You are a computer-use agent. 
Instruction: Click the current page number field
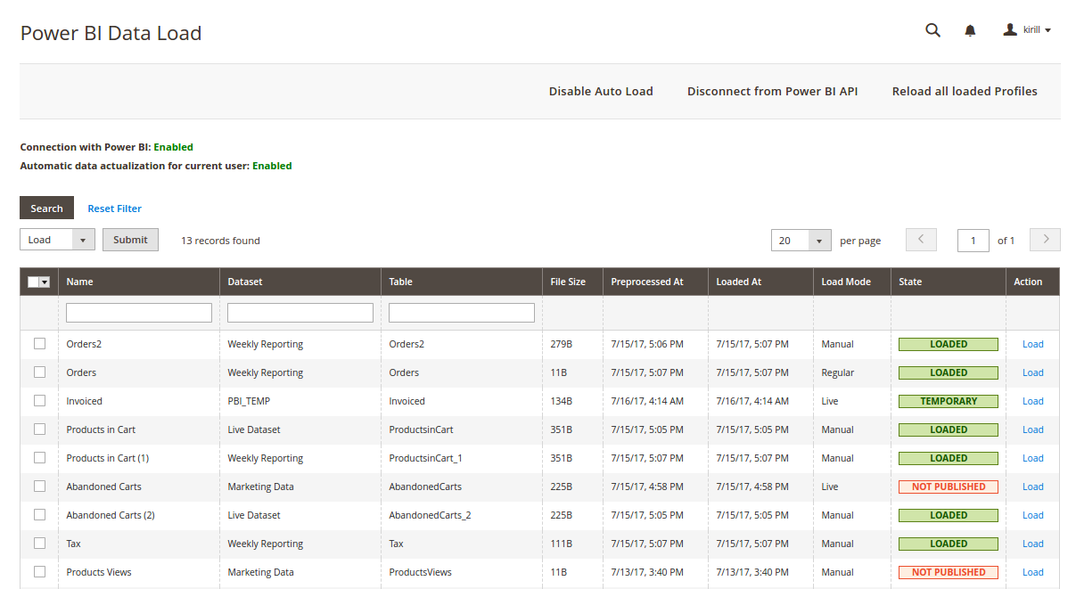(x=973, y=241)
